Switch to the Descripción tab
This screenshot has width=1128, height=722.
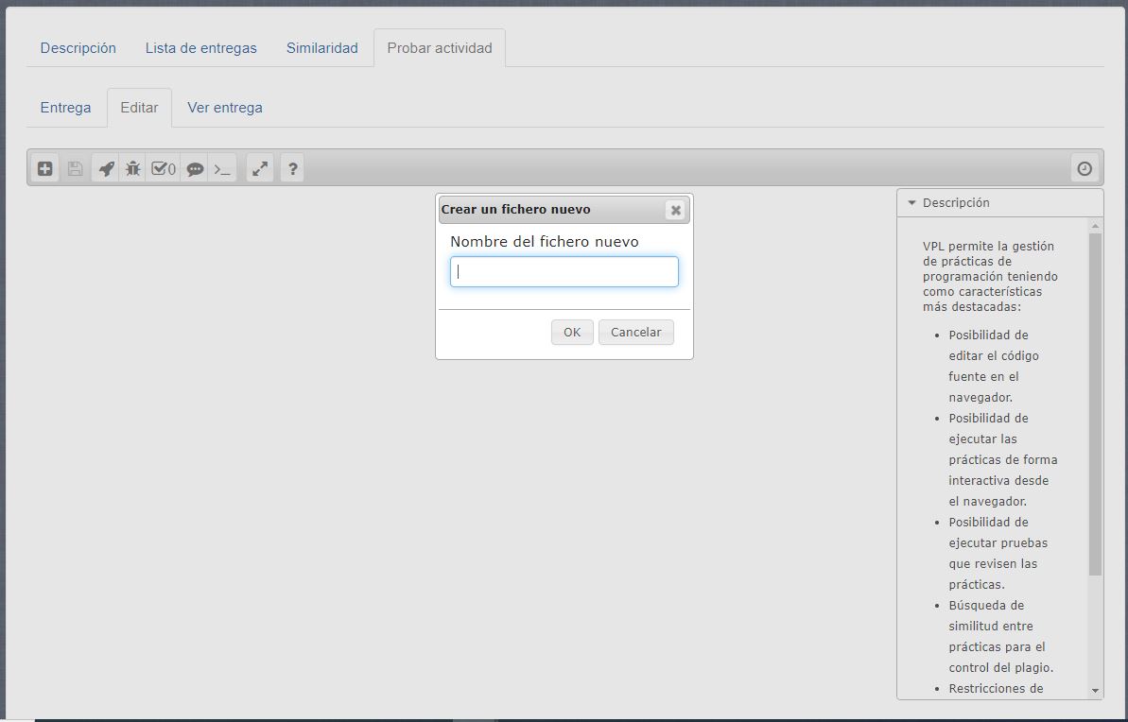pyautogui.click(x=78, y=48)
